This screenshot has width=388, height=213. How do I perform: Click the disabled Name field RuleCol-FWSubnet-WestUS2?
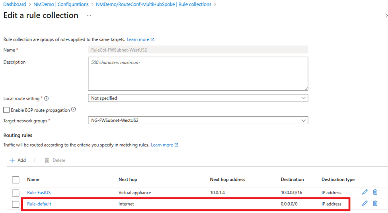198,50
